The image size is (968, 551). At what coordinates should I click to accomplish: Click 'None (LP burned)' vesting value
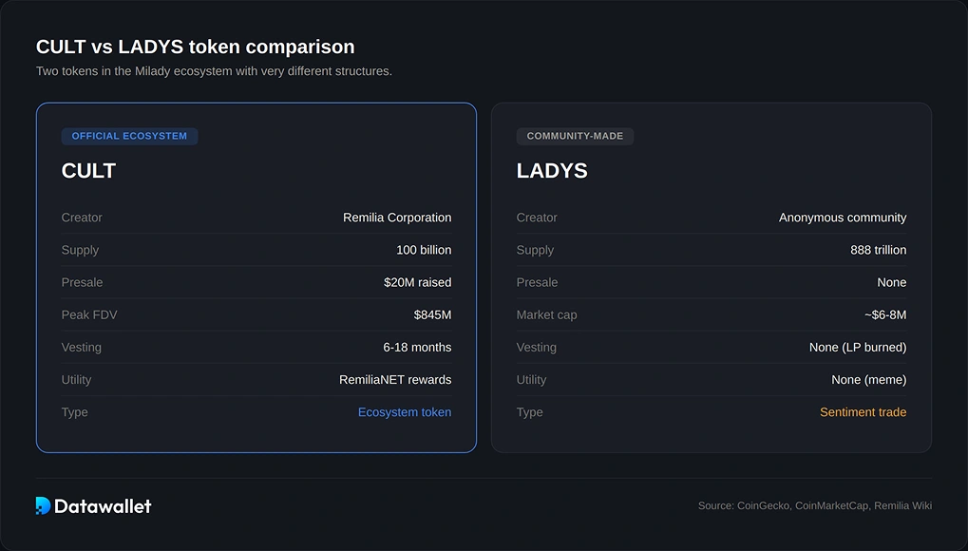(858, 347)
